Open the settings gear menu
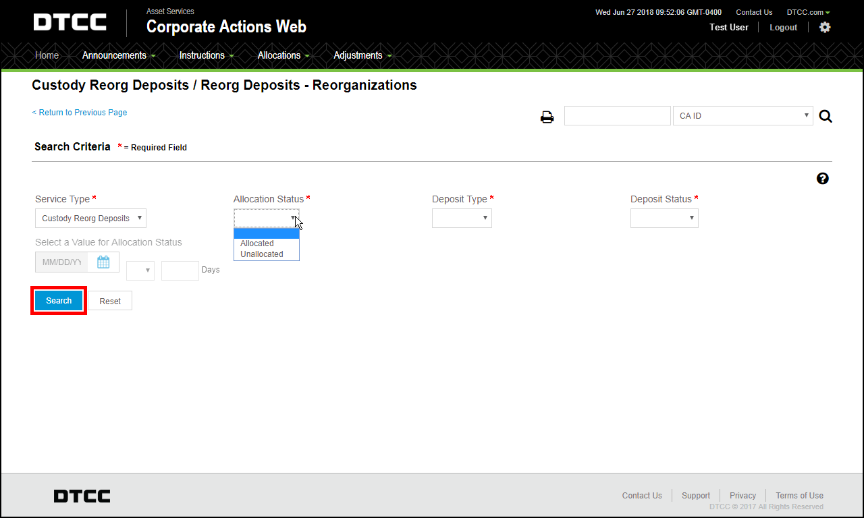864x518 pixels. click(x=825, y=27)
